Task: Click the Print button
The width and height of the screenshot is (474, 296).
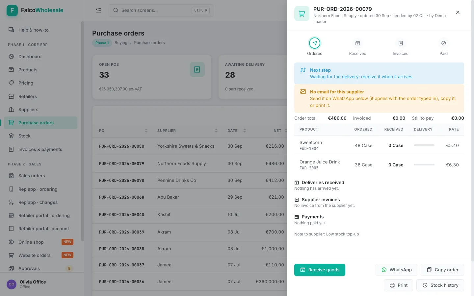Action: click(399, 285)
